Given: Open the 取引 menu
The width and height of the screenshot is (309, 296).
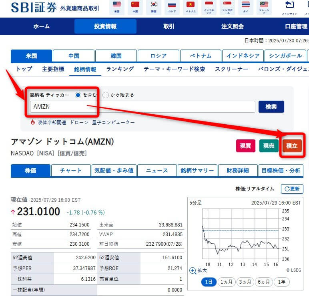Looking at the screenshot, I should (x=169, y=26).
